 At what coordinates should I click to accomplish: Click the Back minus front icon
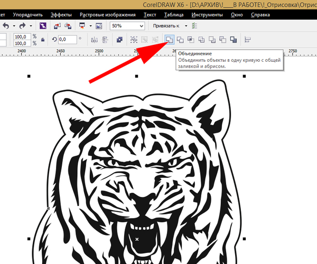pos(223,39)
